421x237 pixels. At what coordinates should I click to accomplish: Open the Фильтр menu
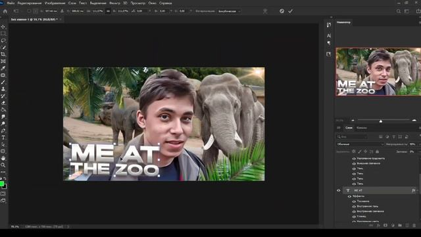pyautogui.click(x=114, y=3)
